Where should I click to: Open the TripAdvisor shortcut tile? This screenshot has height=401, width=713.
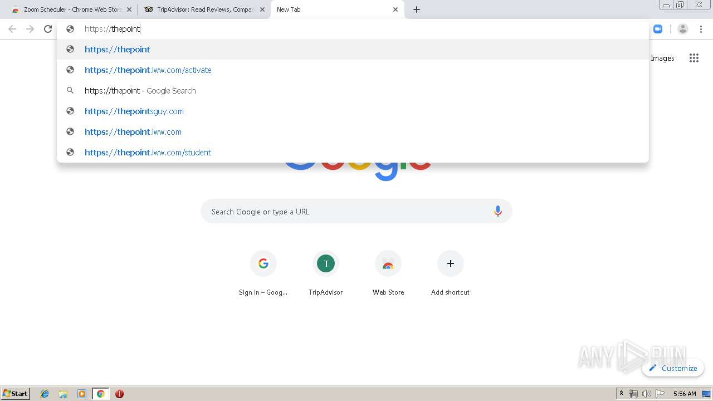pyautogui.click(x=326, y=273)
